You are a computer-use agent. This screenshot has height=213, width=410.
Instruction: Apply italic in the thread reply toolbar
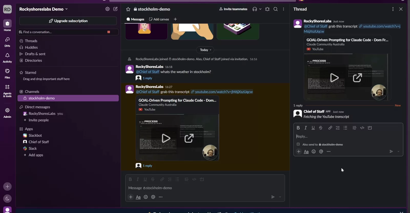305,128
